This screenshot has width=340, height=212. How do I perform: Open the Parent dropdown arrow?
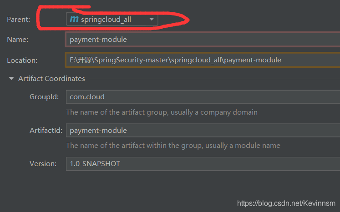pyautogui.click(x=152, y=20)
